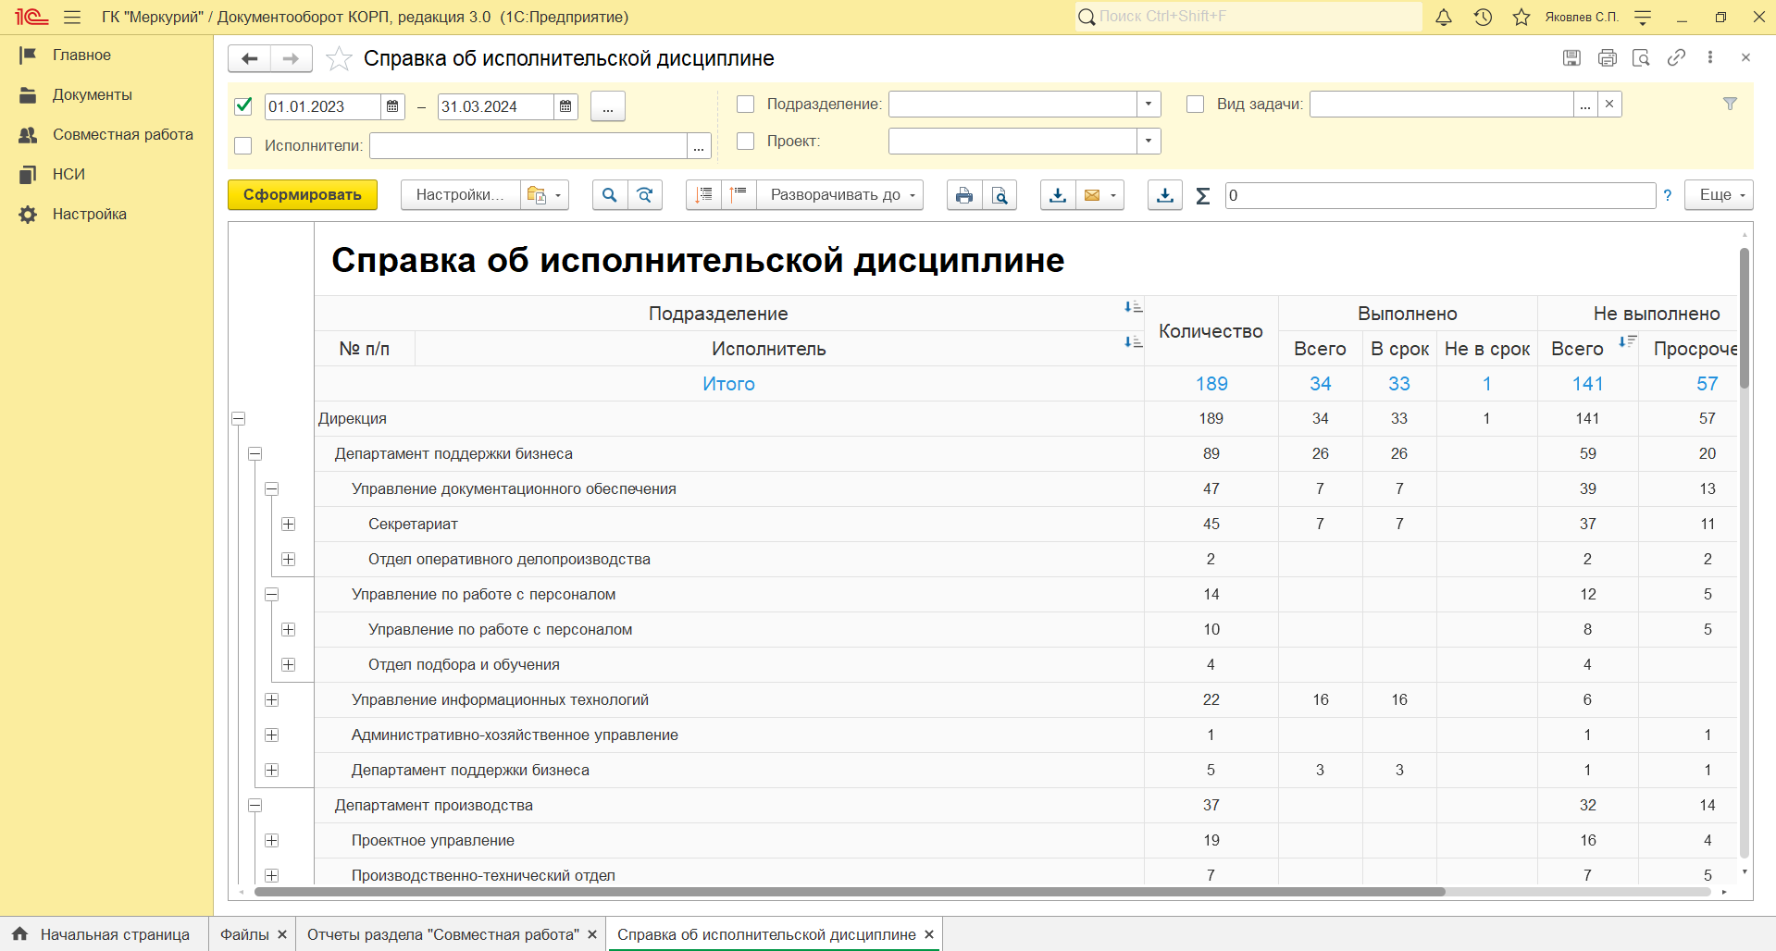Screen dimensions: 1776x951
Task: Expand the Секретариат row
Action: tap(289, 525)
